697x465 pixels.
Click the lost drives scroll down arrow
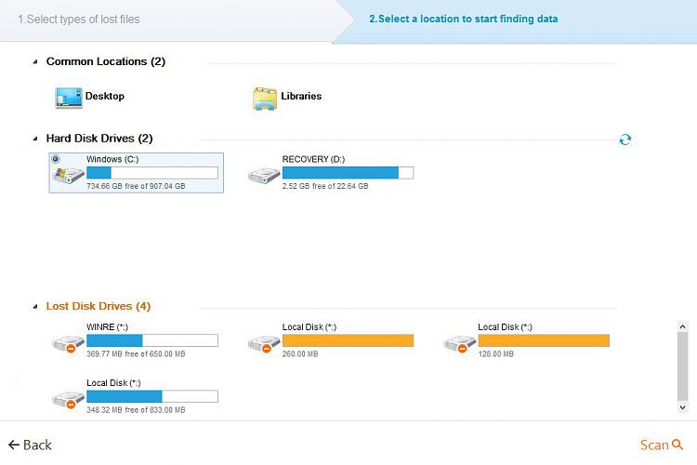[683, 407]
